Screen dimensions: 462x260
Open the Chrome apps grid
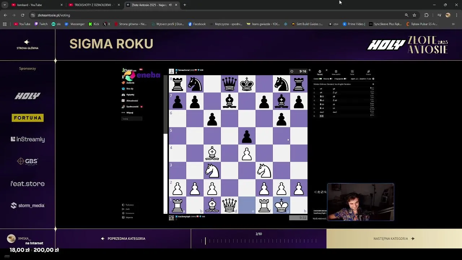tap(5, 24)
